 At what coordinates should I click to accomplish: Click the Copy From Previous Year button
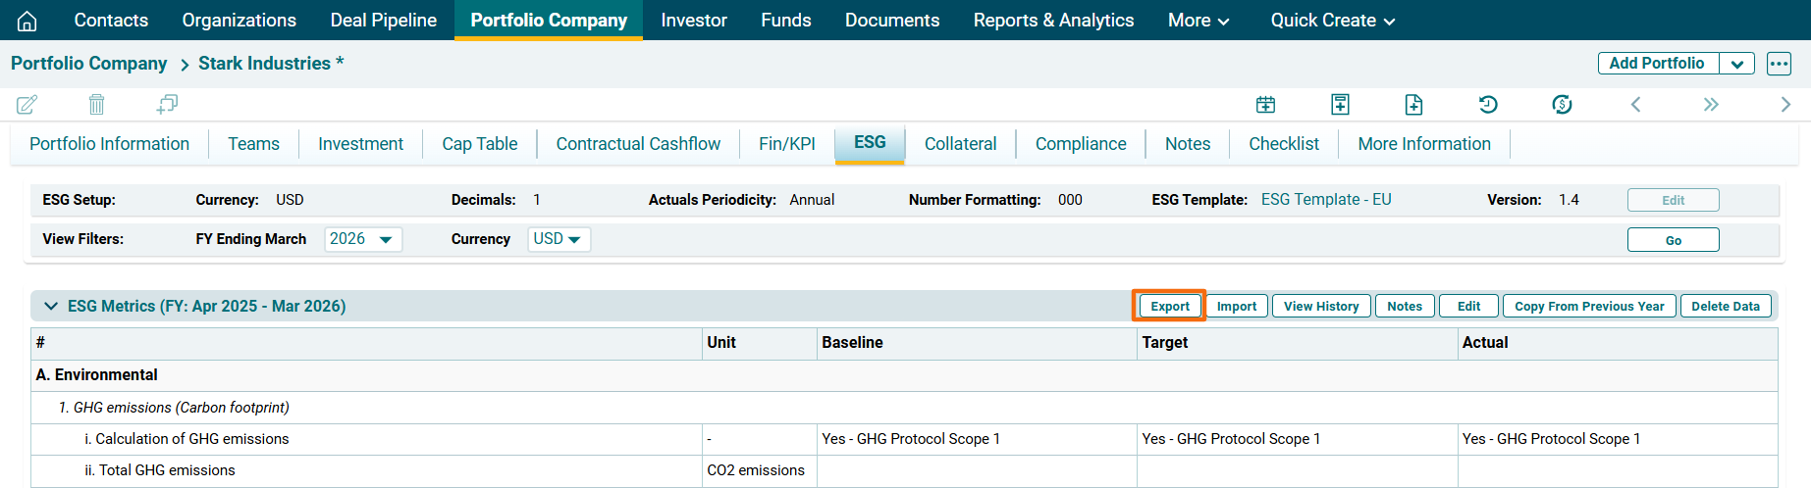[x=1588, y=306]
